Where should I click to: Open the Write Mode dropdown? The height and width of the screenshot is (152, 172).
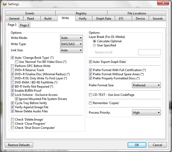[71, 38]
